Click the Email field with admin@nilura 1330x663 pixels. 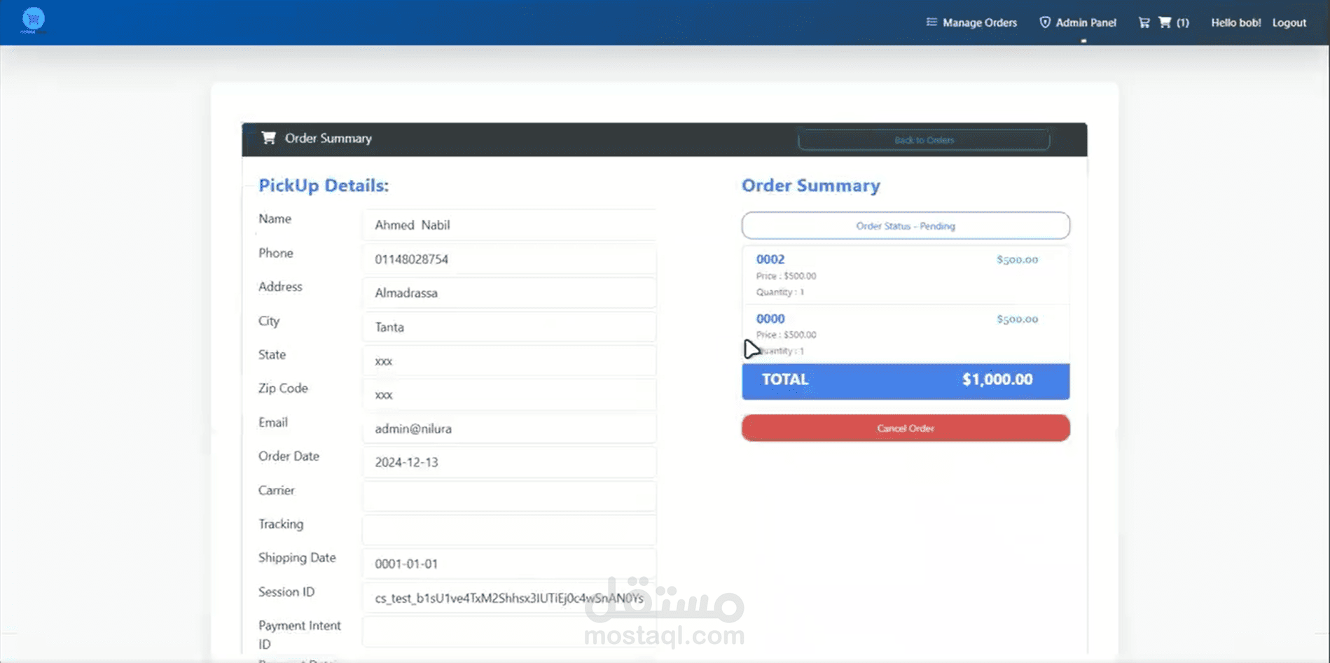pyautogui.click(x=509, y=428)
